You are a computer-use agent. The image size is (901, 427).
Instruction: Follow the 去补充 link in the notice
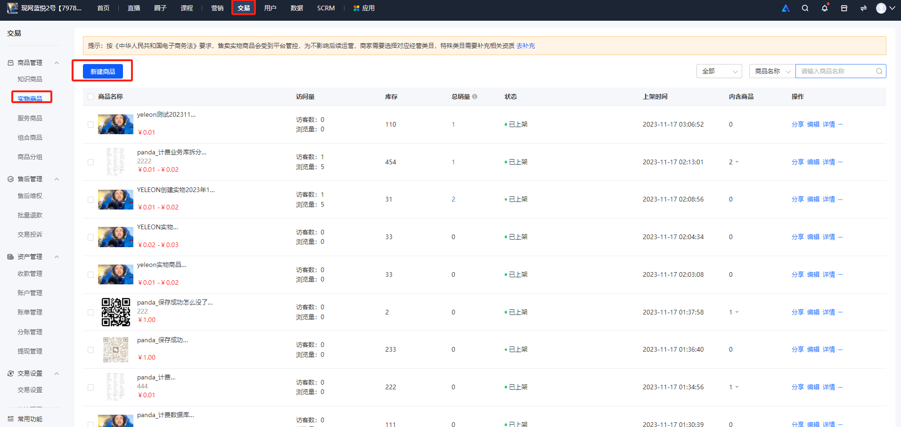tap(525, 46)
